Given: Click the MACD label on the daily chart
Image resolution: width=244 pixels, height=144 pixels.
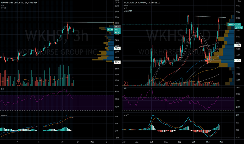Looking at the screenshot, I should pos(126,115).
